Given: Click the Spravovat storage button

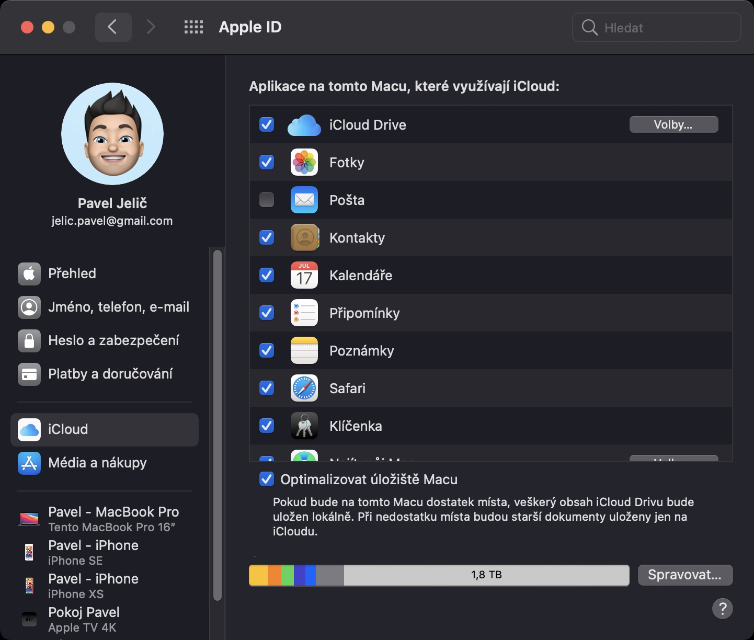Looking at the screenshot, I should coord(685,575).
